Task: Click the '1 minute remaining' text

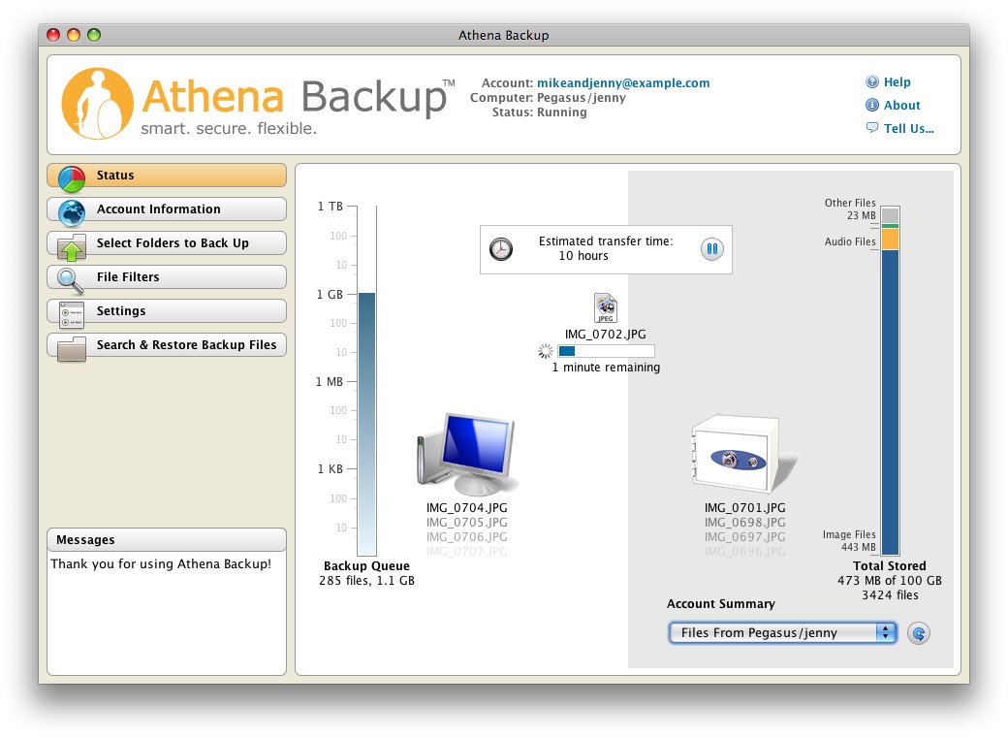Action: [x=606, y=368]
